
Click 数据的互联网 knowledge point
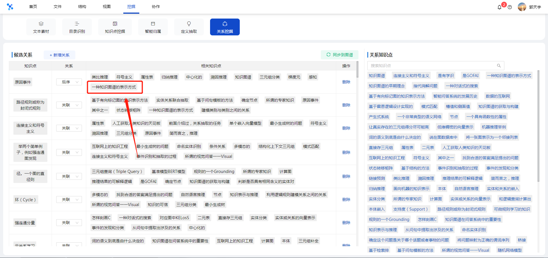tap(498, 96)
